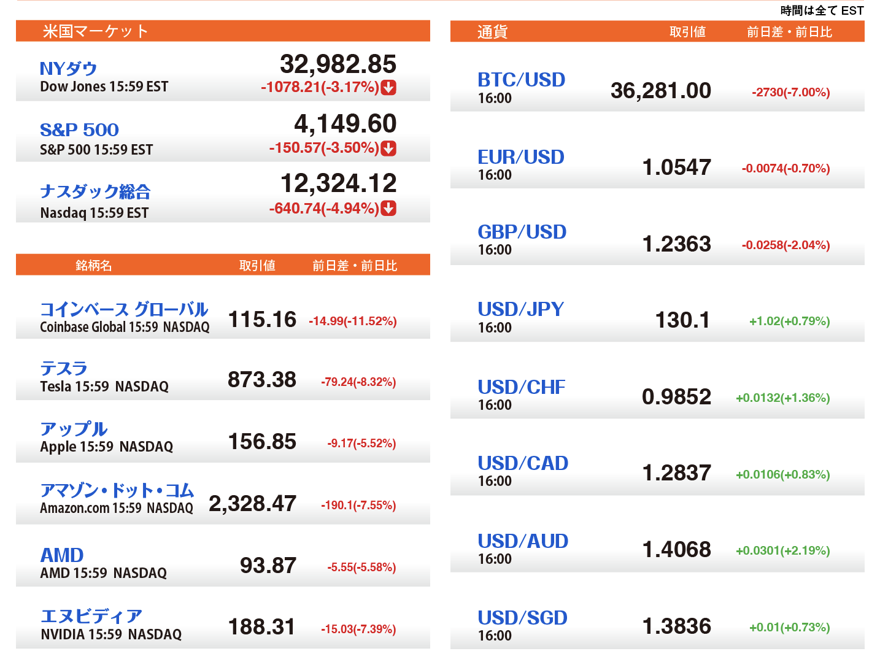The width and height of the screenshot is (880, 670).
Task: View the テスラ stock details
Action: click(64, 369)
